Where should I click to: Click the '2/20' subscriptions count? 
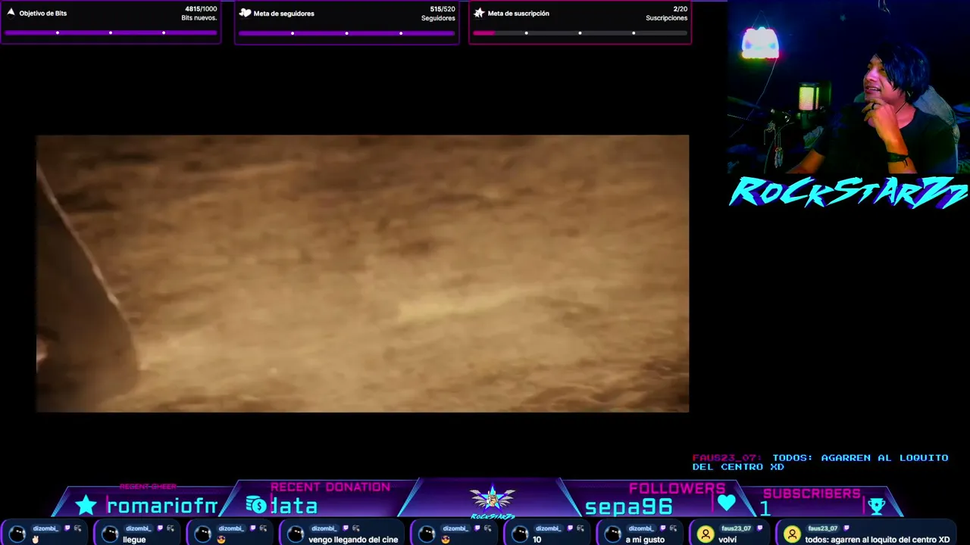(x=680, y=9)
